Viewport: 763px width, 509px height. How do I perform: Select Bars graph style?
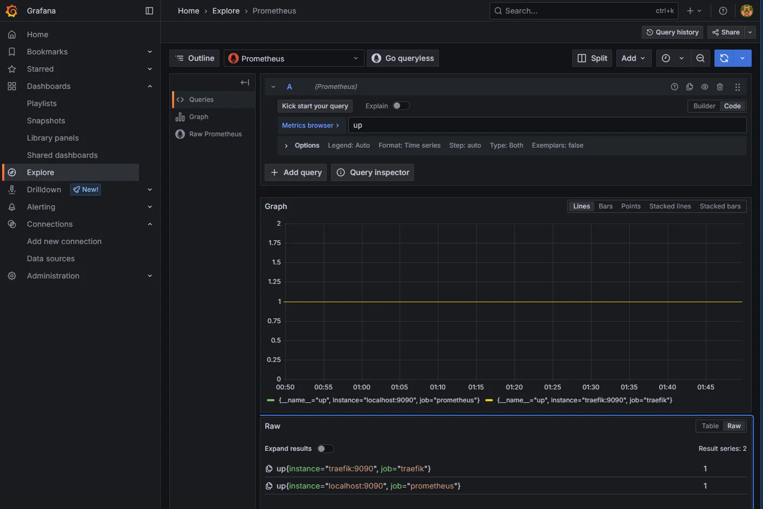point(606,206)
